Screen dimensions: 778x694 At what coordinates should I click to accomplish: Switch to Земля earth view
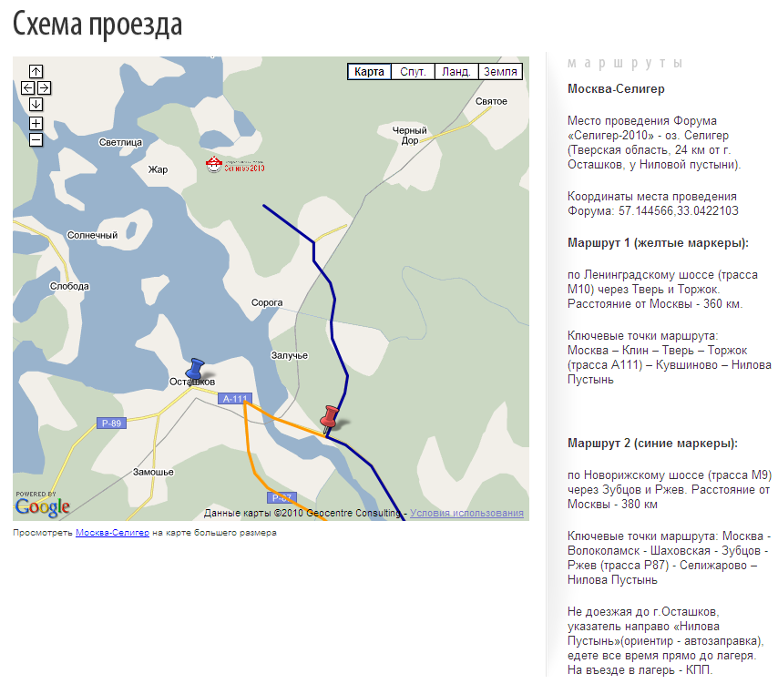[500, 71]
